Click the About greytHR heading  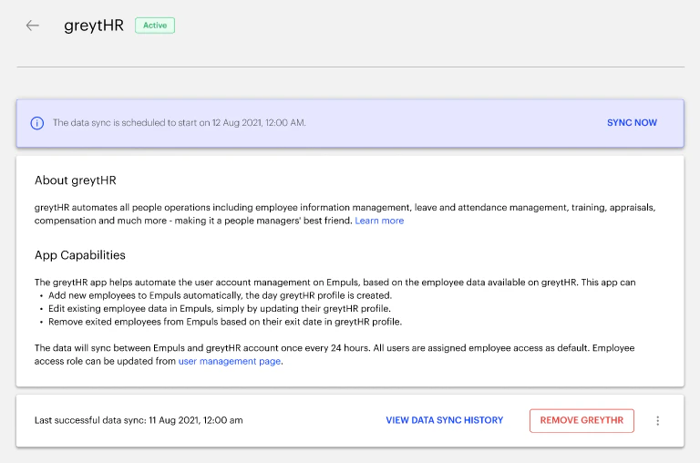pos(76,180)
